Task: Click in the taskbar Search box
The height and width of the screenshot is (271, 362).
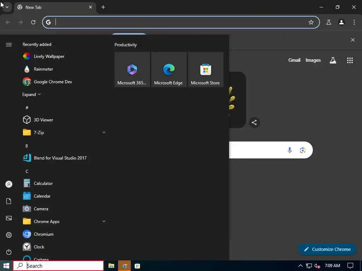Action: tap(58, 266)
